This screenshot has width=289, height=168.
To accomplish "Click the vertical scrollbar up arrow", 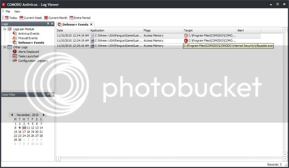I will point(285,30).
